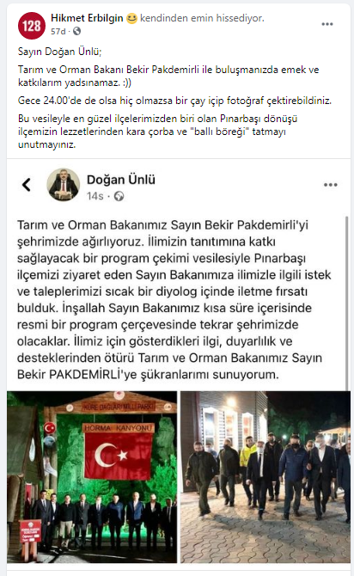Go back using the left chevron arrow

click(x=26, y=185)
